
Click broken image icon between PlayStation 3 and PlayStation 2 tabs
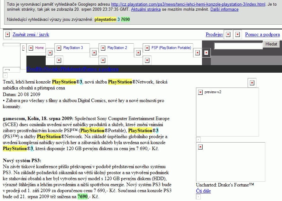[x=94, y=53]
